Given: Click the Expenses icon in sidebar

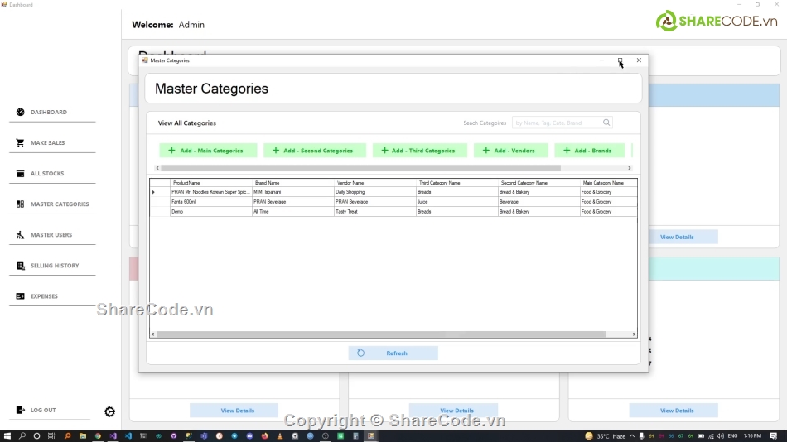Looking at the screenshot, I should [x=21, y=296].
